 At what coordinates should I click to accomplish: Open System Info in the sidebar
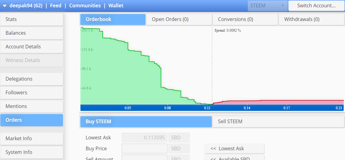(x=32, y=152)
